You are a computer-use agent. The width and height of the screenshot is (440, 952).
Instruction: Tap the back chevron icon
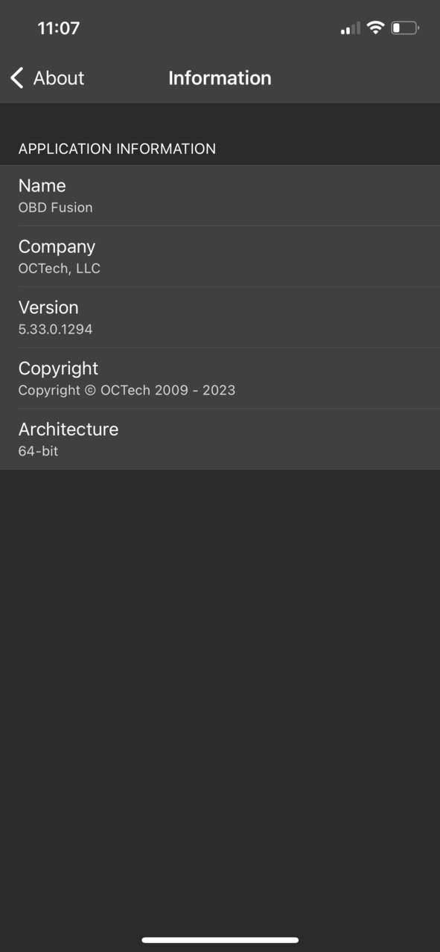[17, 77]
